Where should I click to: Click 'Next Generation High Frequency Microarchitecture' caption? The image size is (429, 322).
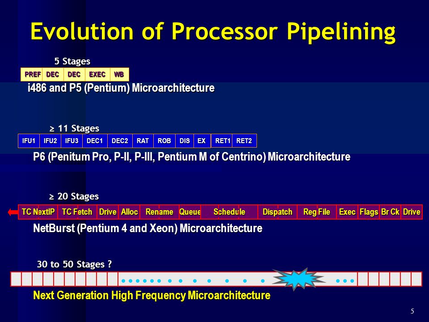151,296
